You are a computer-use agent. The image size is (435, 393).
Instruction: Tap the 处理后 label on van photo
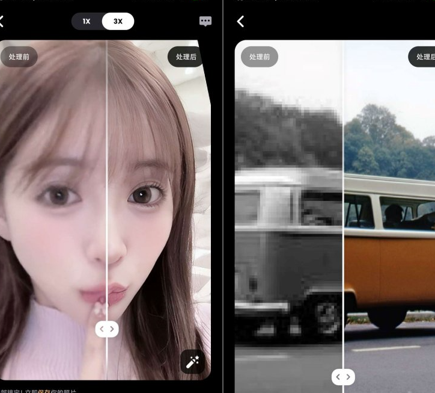[422, 57]
